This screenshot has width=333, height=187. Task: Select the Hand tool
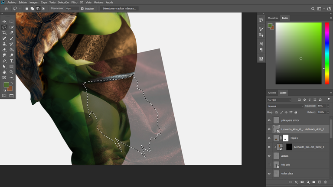click(4, 72)
